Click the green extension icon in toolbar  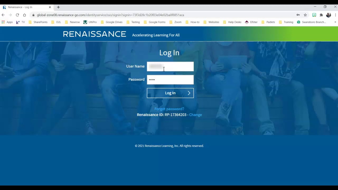[x=314, y=15]
